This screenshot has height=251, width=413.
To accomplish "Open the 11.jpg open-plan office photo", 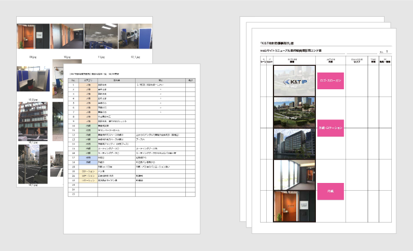I will tap(101, 36).
